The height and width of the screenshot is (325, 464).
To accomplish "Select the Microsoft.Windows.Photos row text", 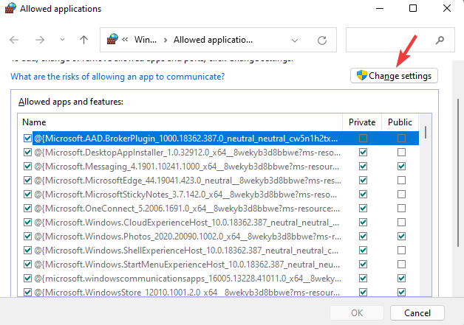I will (188, 237).
